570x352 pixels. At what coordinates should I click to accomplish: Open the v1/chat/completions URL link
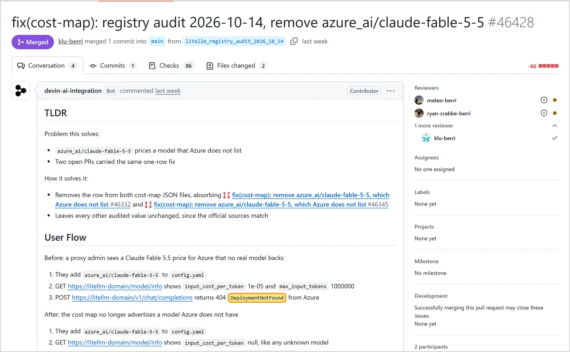(x=132, y=297)
